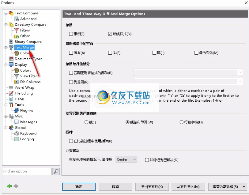Collapse the Misc tree node
Screen dimensions: 249x195
6,116
